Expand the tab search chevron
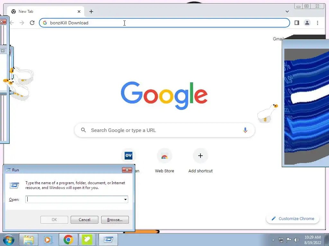 coord(287,12)
